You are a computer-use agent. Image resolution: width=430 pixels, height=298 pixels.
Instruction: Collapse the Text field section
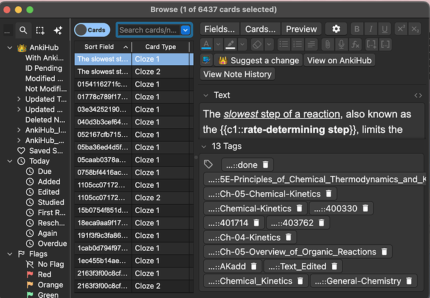206,96
